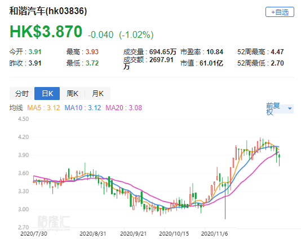Click the price HK$3.870
301x239 pixels.
click(46, 32)
